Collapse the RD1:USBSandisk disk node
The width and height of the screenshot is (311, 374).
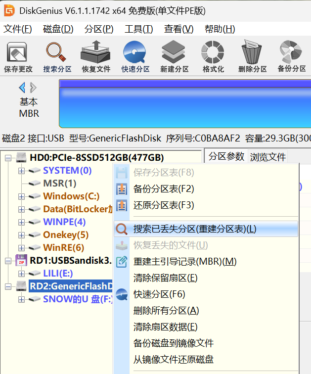click(8, 261)
